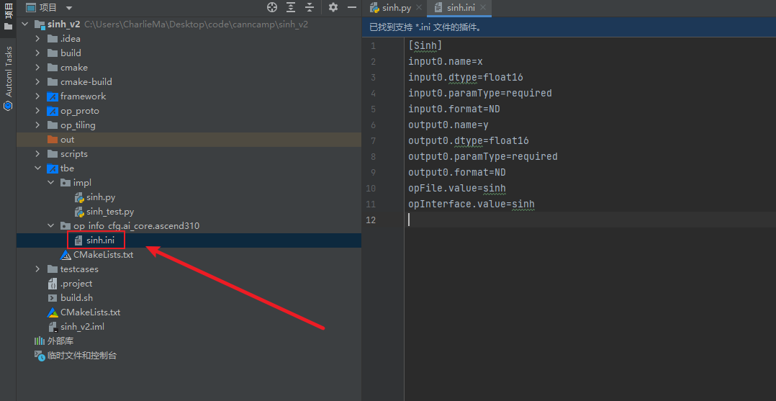Switch to the sinh.py editor tab

pyautogui.click(x=397, y=8)
